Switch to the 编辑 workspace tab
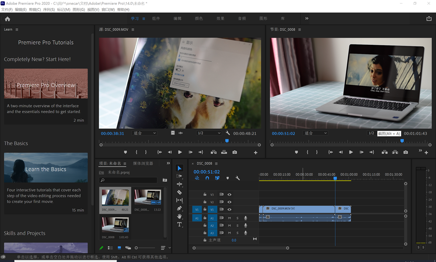This screenshot has width=436, height=262. click(177, 19)
